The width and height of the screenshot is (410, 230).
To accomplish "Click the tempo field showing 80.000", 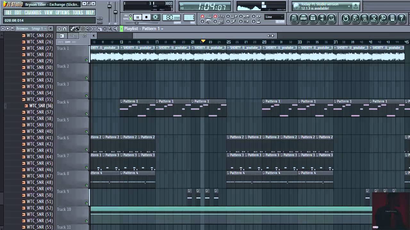I will click(172, 18).
